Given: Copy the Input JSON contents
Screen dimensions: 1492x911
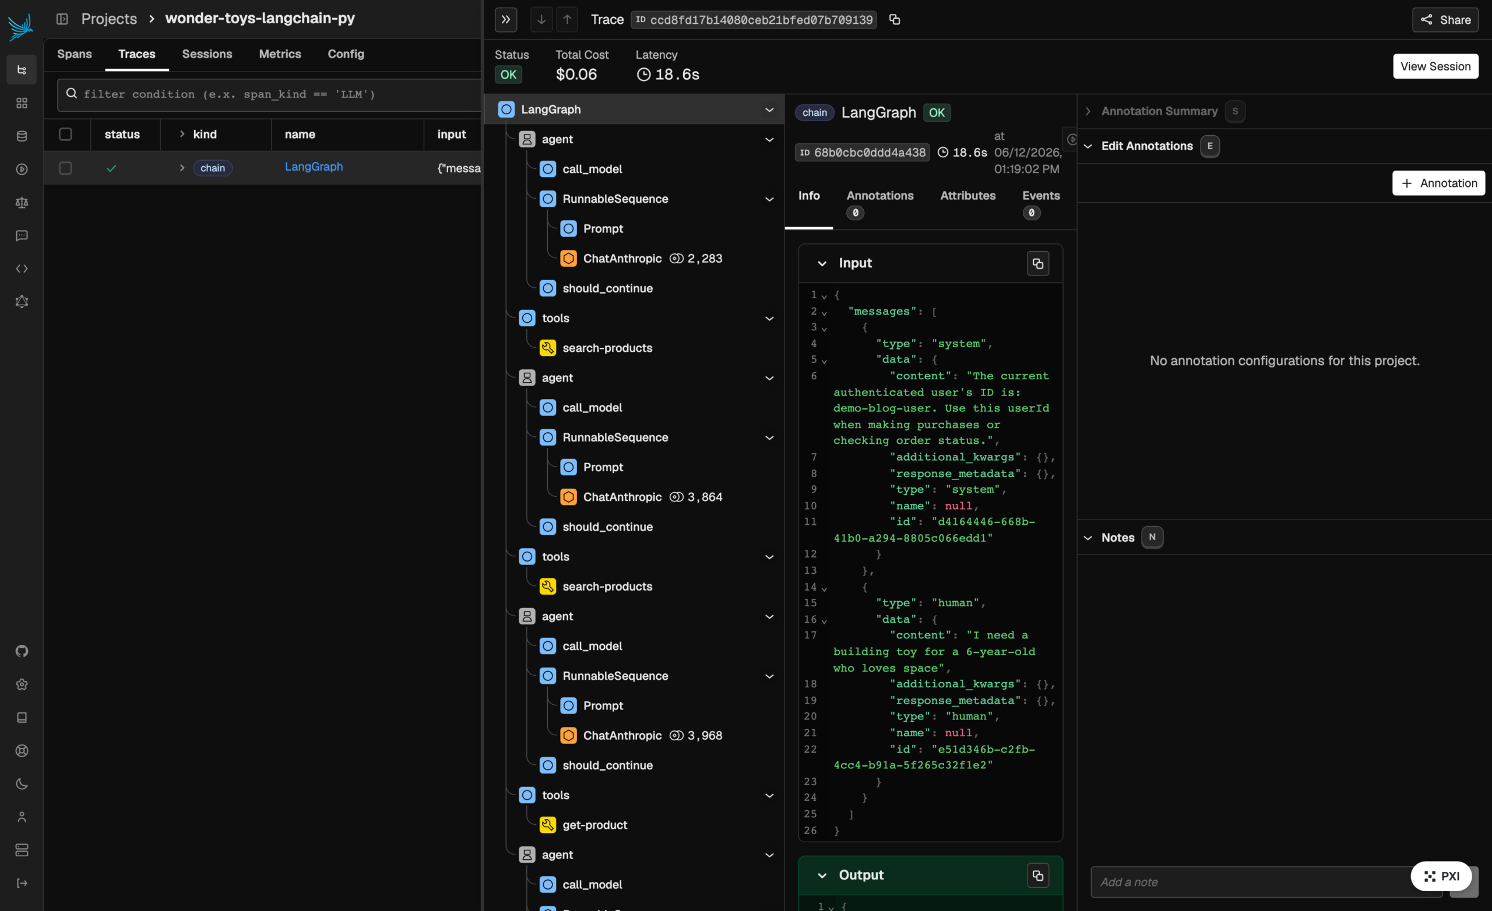Looking at the screenshot, I should coord(1038,263).
